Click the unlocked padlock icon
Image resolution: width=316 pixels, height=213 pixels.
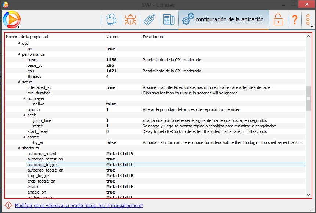pyautogui.click(x=279, y=20)
